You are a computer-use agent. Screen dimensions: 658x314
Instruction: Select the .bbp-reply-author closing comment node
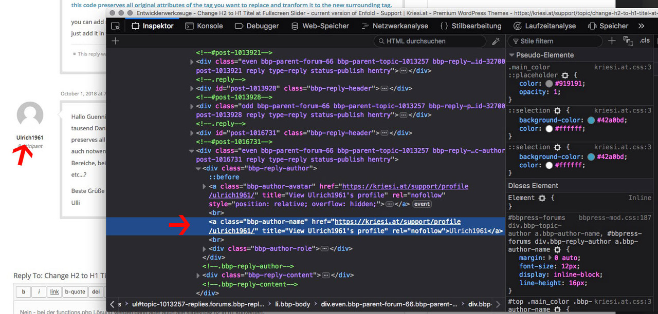click(x=248, y=266)
